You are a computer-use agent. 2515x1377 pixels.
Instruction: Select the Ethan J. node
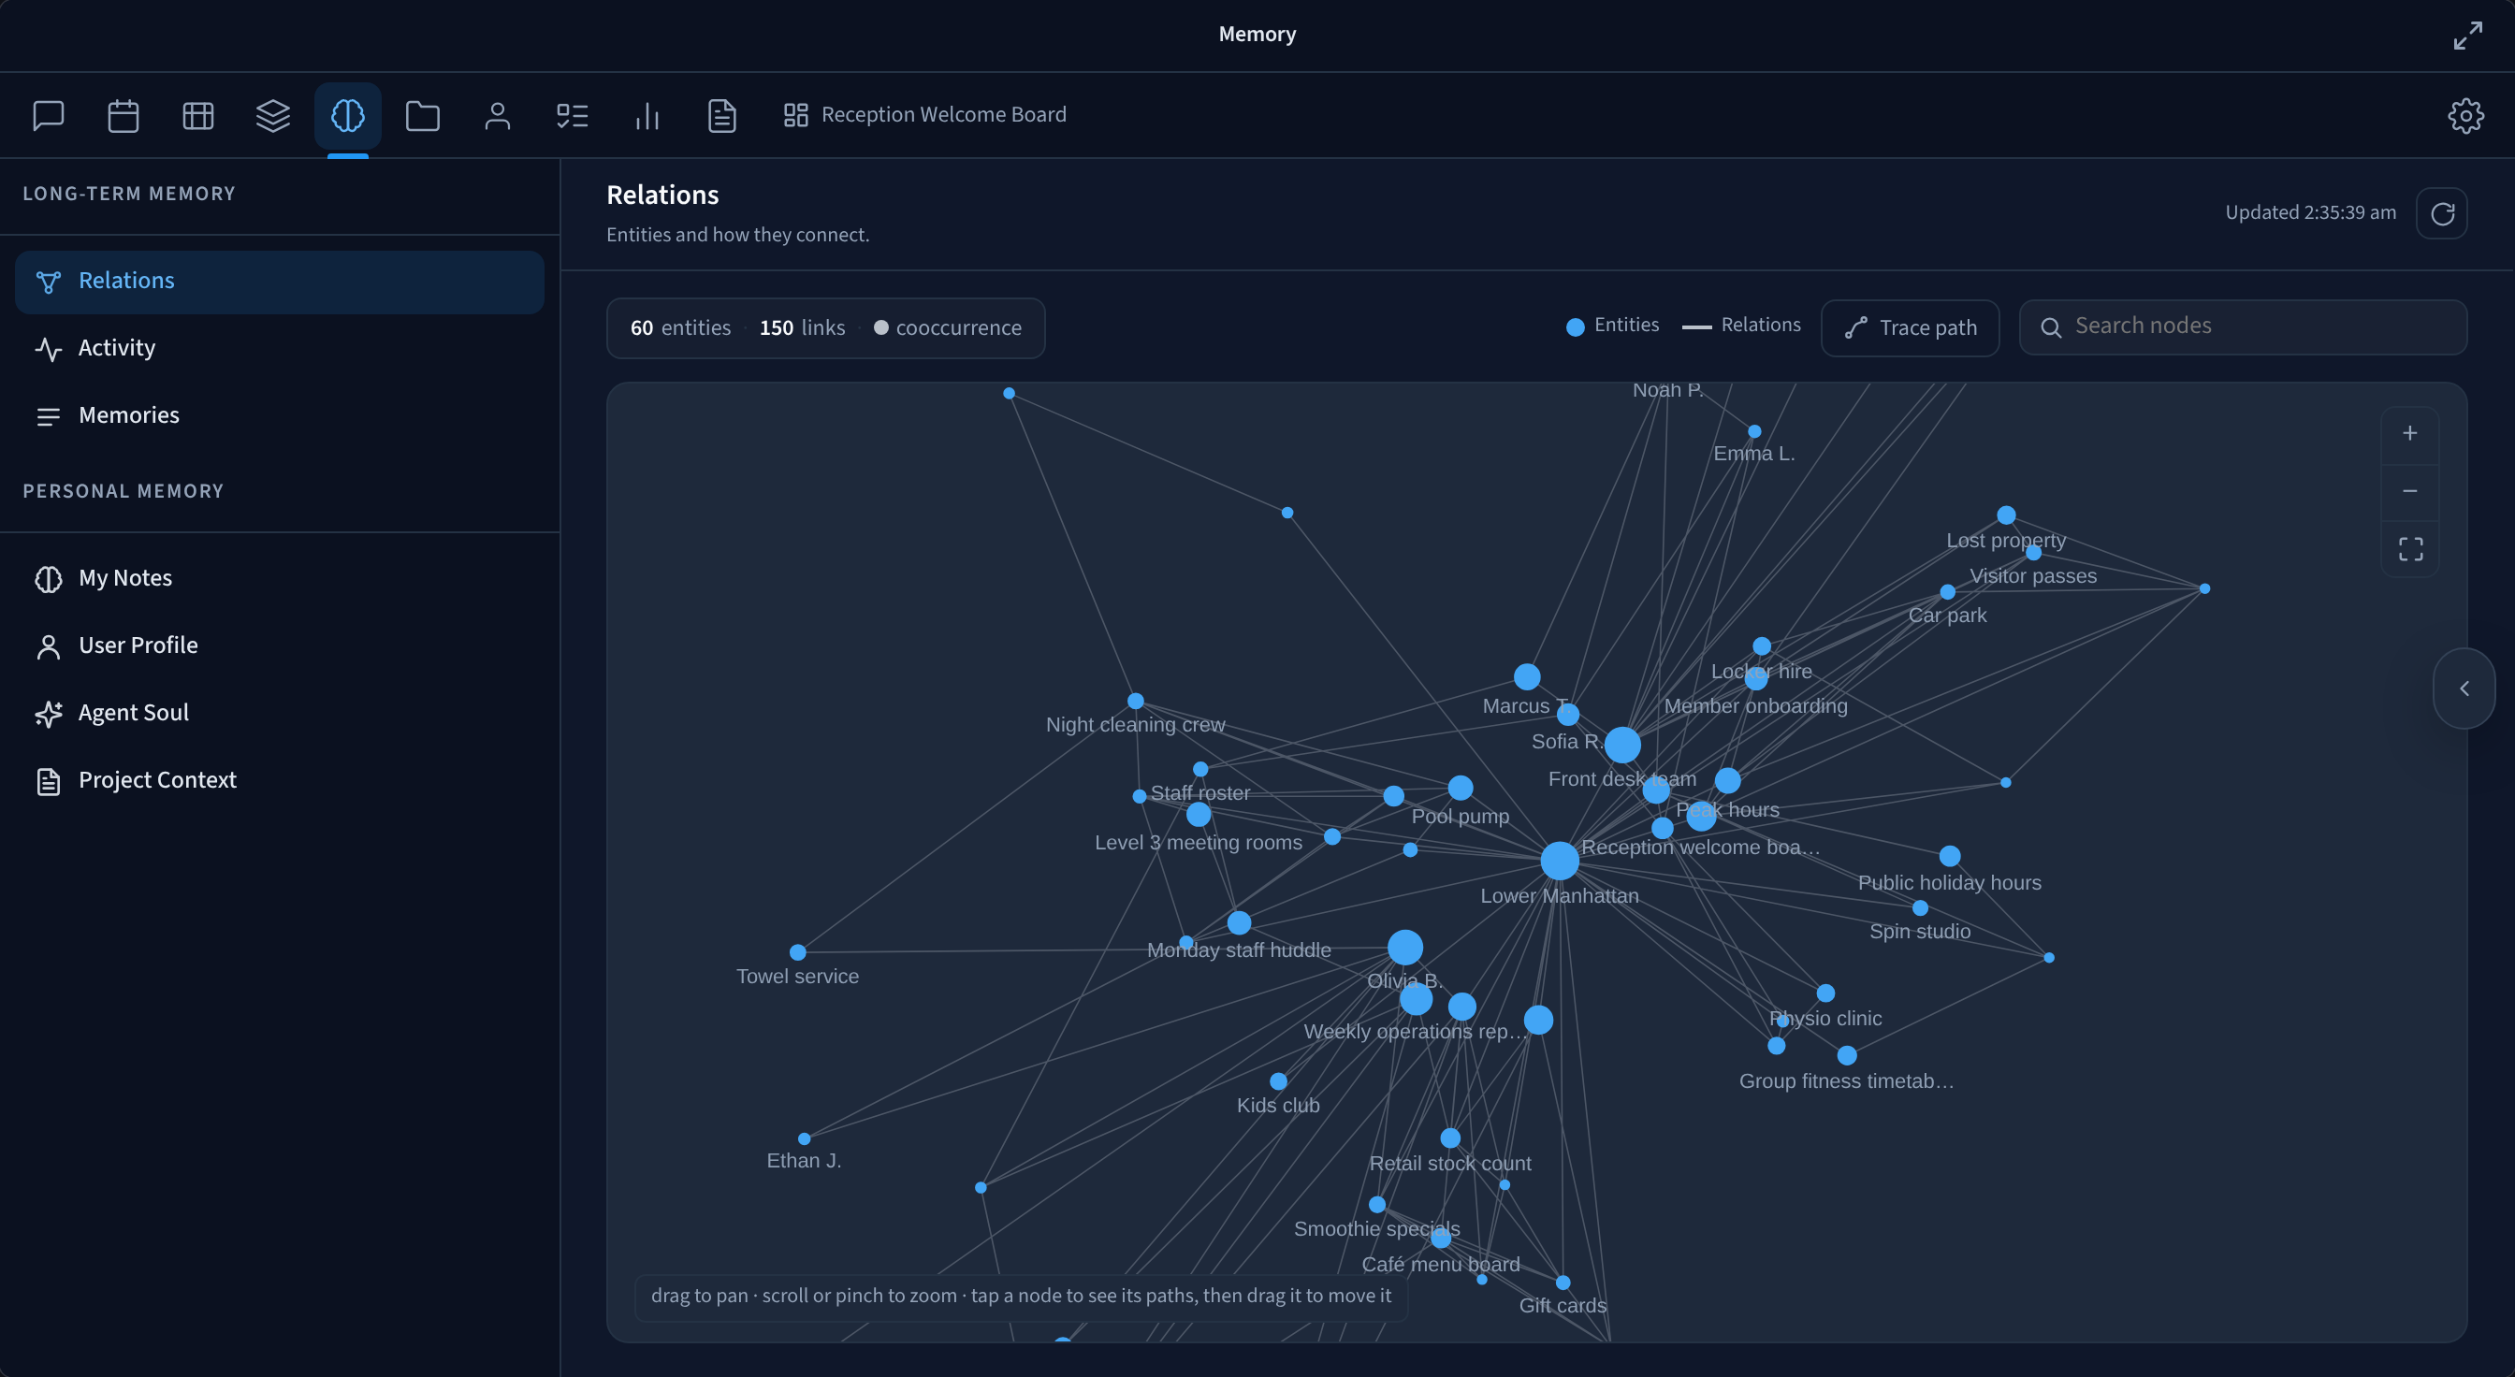coord(804,1138)
